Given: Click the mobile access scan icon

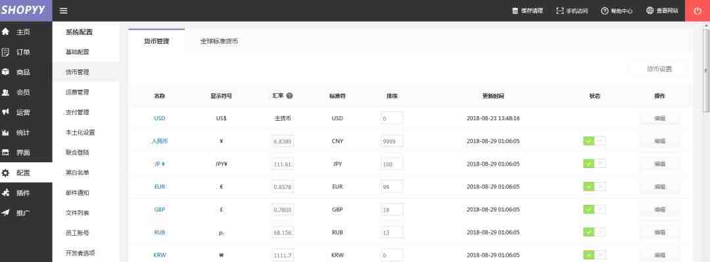Looking at the screenshot, I should 560,11.
